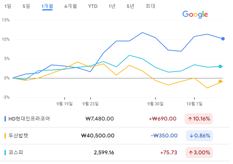Viewport: 233px width, 164px height.
Task: Open the 두산밥캣 stock row
Action: click(115, 136)
